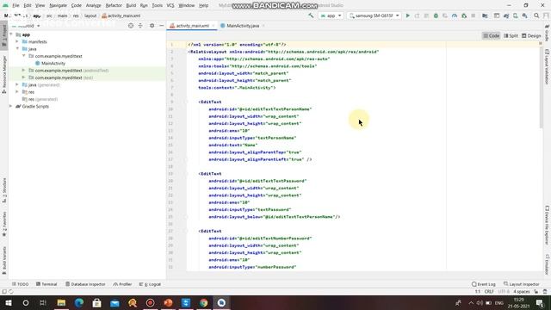The image size is (551, 310).
Task: Click the Search Everywhere magnifier icon
Action: coord(536,15)
